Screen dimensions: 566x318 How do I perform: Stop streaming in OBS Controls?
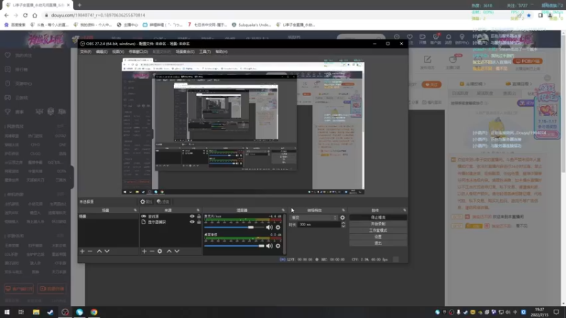point(378,218)
